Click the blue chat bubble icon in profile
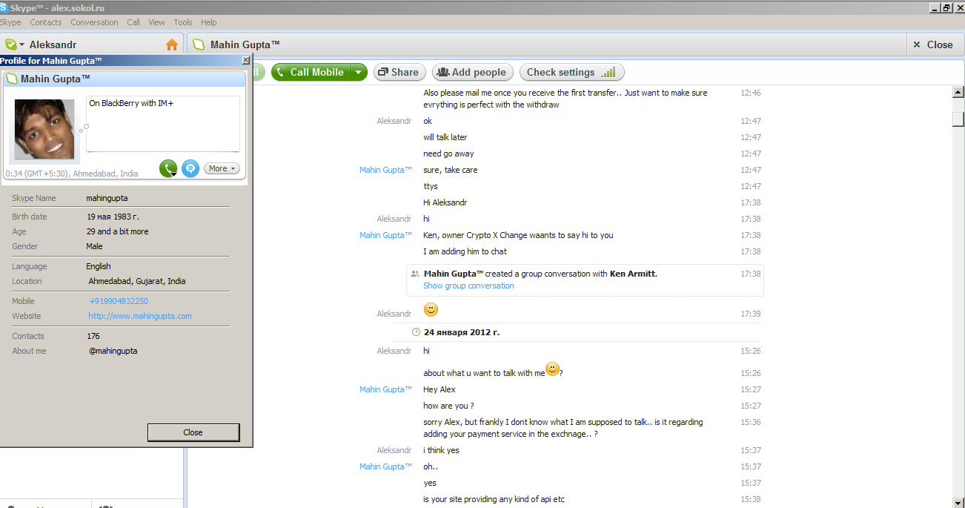Viewport: 965px width, 508px height. (x=190, y=168)
